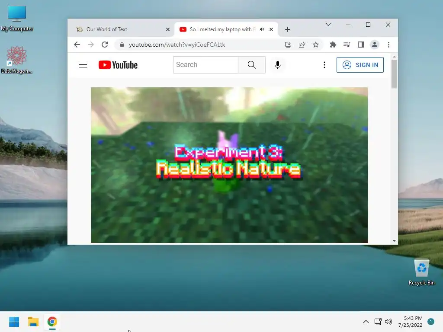Screen dimensions: 443x332
Task: Open Chrome profile avatar
Action: click(375, 45)
